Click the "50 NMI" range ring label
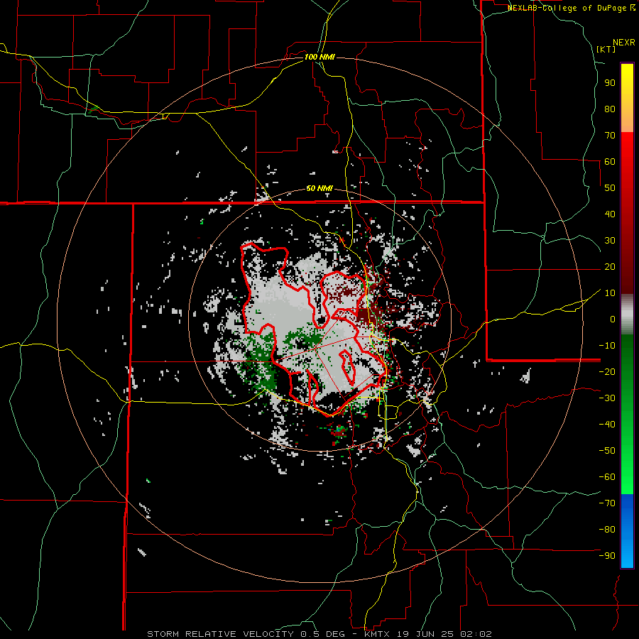The height and width of the screenshot is (639, 639). coord(319,188)
